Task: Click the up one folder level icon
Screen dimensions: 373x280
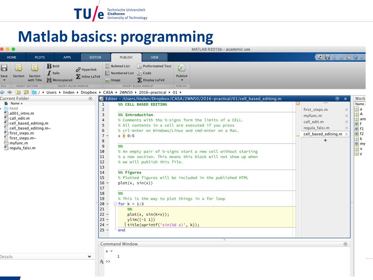Action: tap(18, 93)
